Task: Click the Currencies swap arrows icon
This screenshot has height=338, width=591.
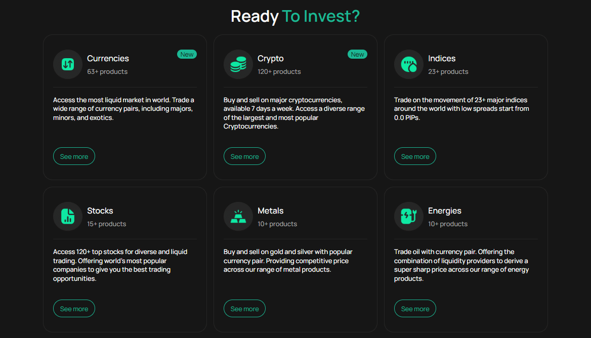Action: pos(68,64)
